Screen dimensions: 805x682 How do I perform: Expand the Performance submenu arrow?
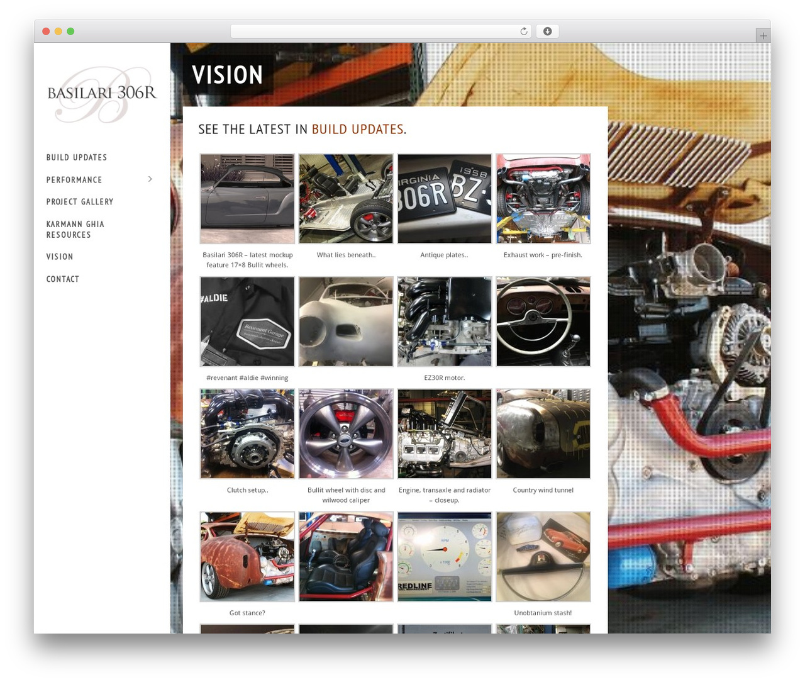point(150,179)
